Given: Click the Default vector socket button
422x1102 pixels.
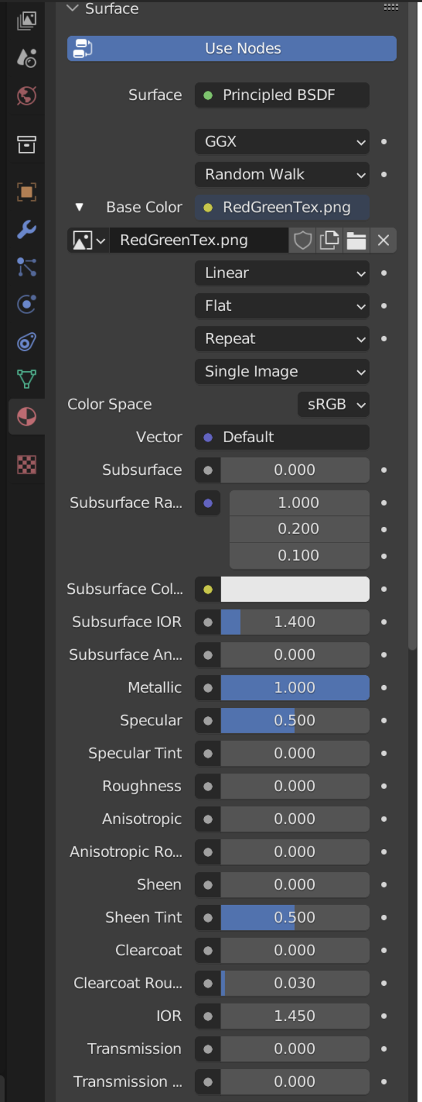Looking at the screenshot, I should (x=282, y=437).
